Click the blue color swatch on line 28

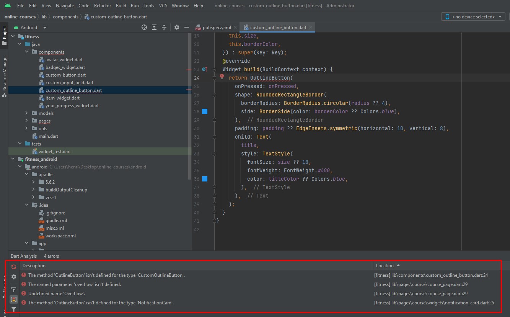click(205, 111)
